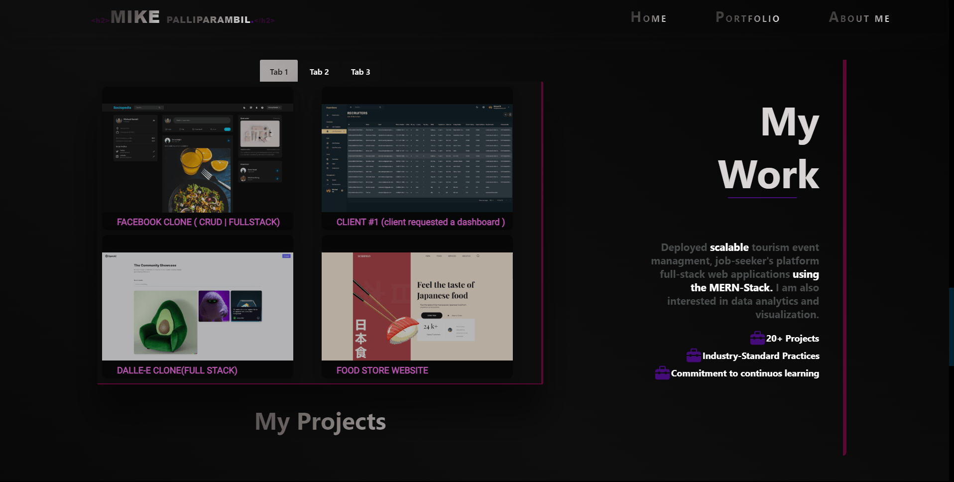The image size is (954, 482).
Task: Switch to Tab 3
Action: [360, 71]
